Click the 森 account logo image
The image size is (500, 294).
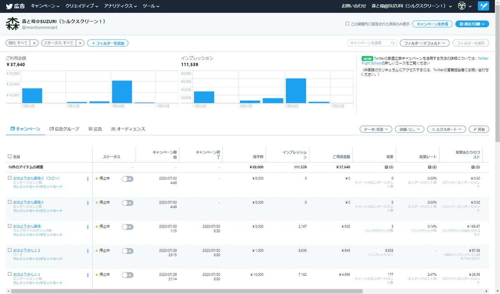12,24
